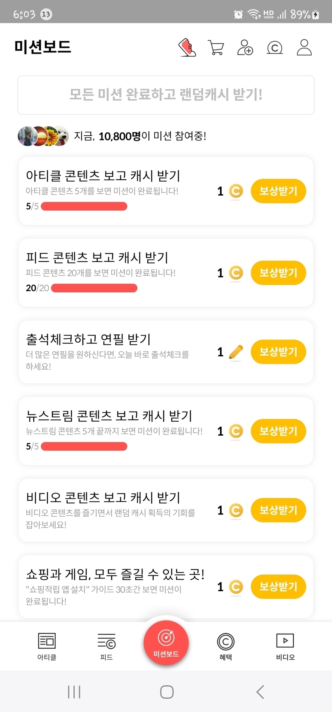Switch to the 피드 tab
The width and height of the screenshot is (332, 712).
pyautogui.click(x=106, y=646)
